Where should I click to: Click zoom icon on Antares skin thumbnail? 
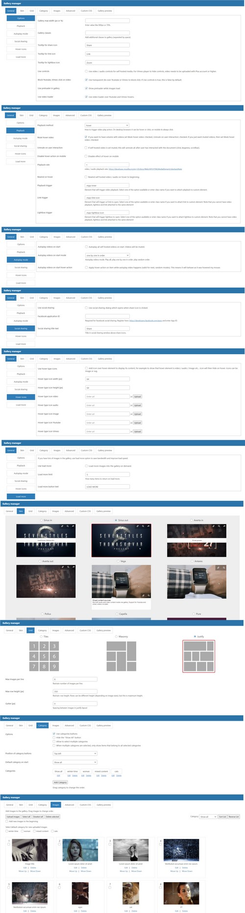(x=223, y=567)
